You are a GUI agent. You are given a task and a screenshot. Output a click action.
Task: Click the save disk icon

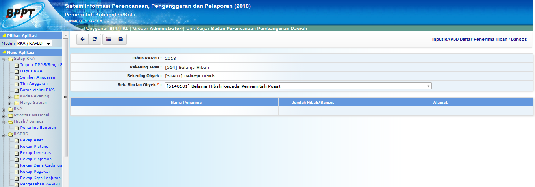point(120,39)
